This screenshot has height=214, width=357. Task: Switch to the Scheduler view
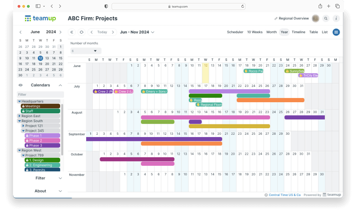pyautogui.click(x=235, y=32)
